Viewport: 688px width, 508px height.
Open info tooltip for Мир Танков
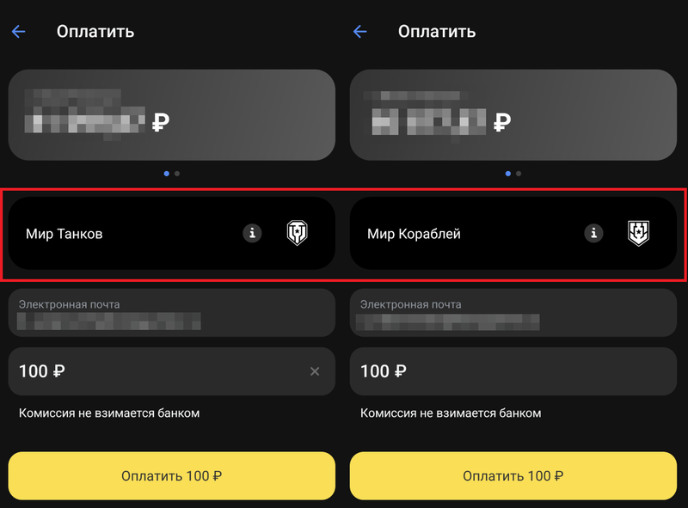click(252, 232)
